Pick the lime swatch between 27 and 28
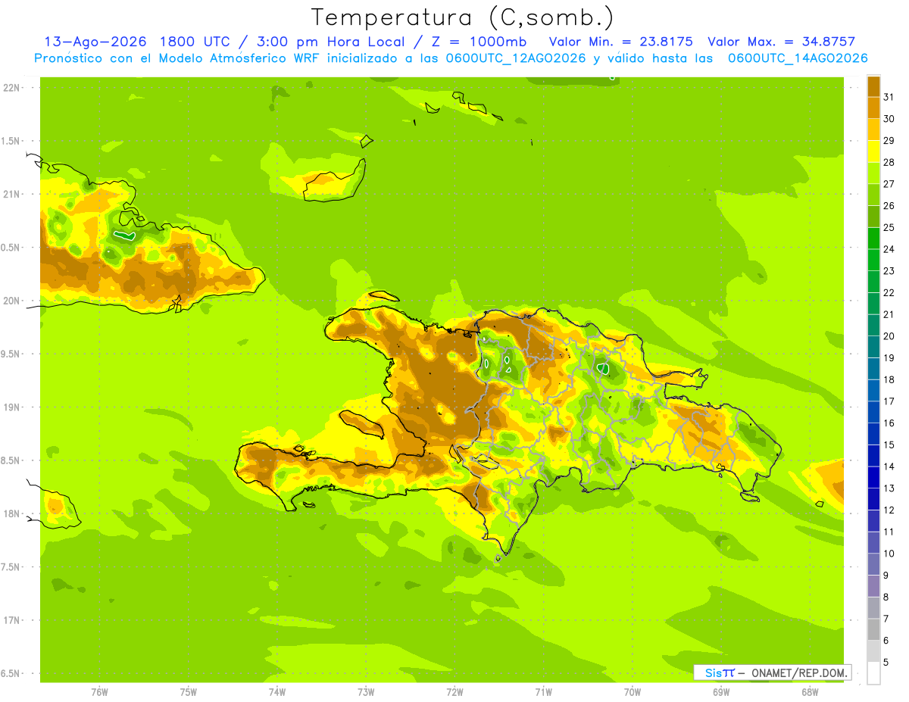Viewport: 909px width, 702px height. pos(873,173)
